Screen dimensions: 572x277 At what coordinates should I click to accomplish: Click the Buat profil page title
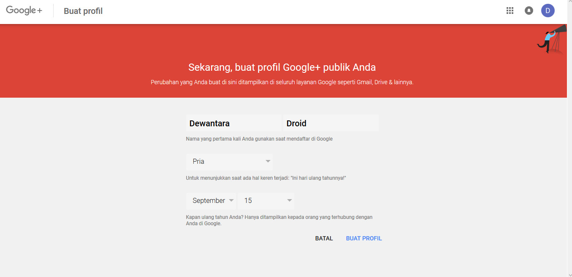tap(83, 11)
